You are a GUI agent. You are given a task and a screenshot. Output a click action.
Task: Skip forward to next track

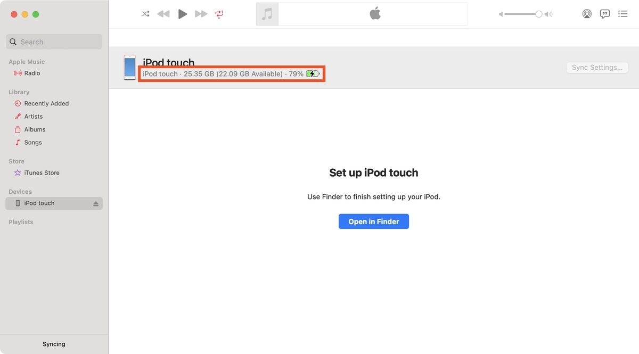201,14
